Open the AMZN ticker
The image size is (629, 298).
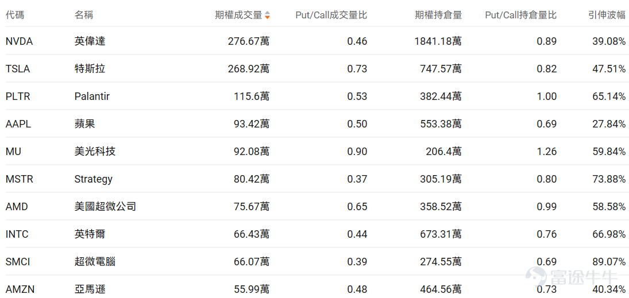20,289
